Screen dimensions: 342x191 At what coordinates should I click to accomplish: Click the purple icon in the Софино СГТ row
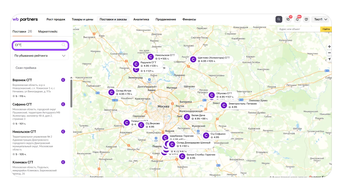click(x=63, y=104)
